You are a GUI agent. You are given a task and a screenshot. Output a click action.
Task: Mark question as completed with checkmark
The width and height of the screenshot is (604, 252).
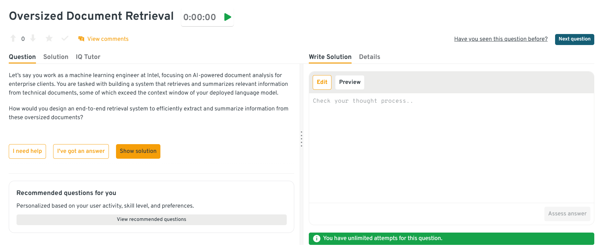coord(65,39)
